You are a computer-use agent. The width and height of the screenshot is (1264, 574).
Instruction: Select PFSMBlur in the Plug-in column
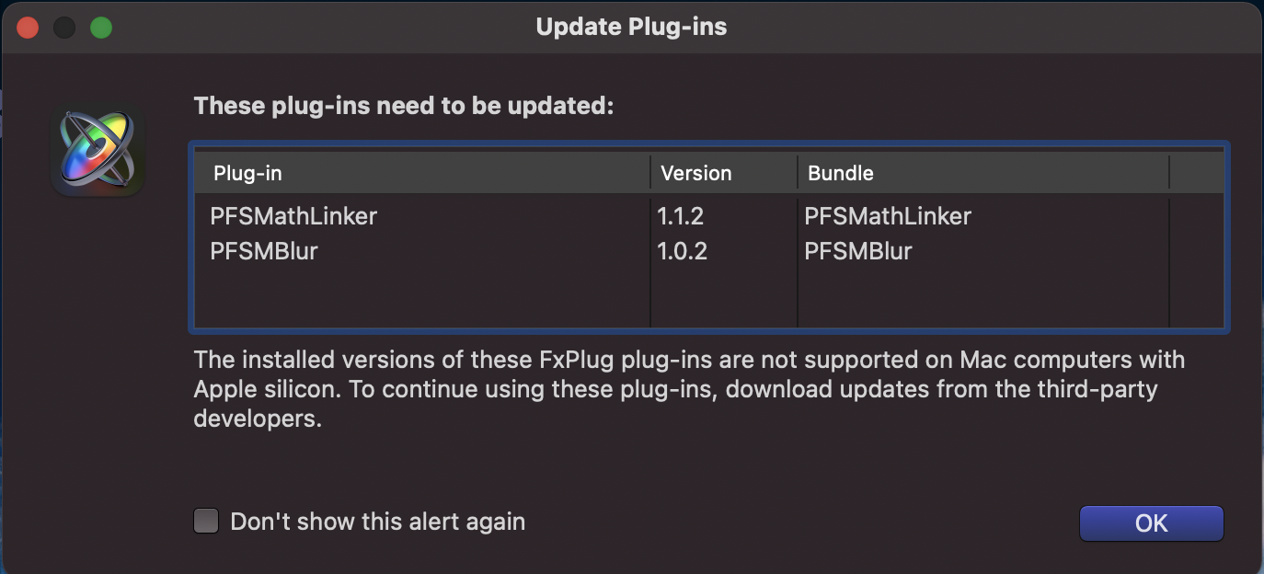click(264, 251)
